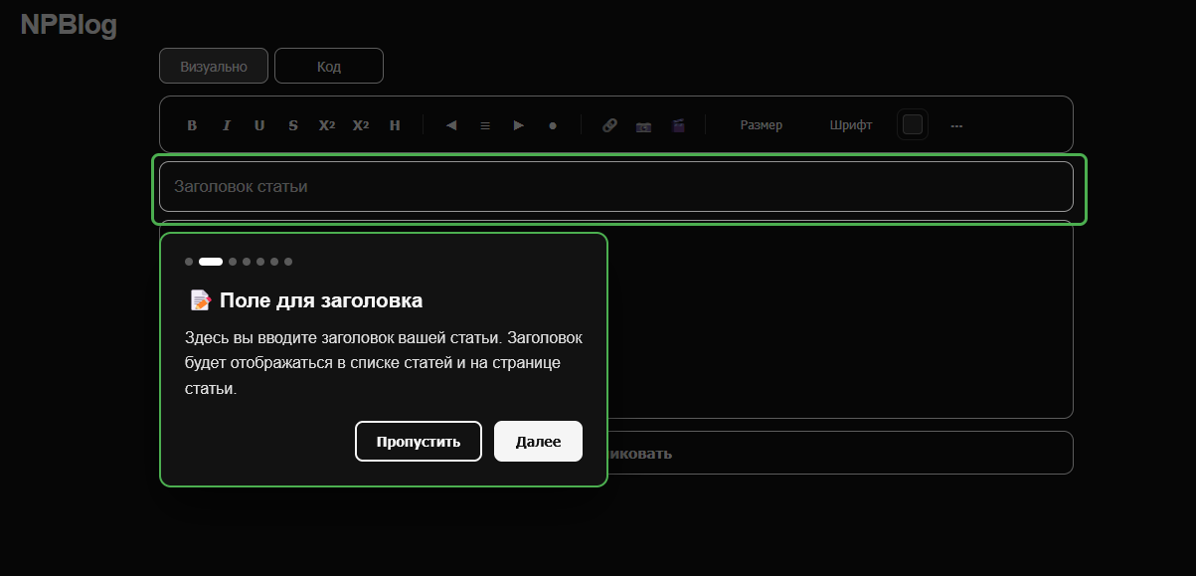Click Пропустить to skip the tour
This screenshot has height=576, width=1196.
[419, 442]
